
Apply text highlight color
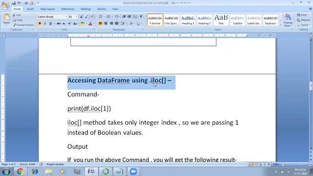tap(82, 23)
